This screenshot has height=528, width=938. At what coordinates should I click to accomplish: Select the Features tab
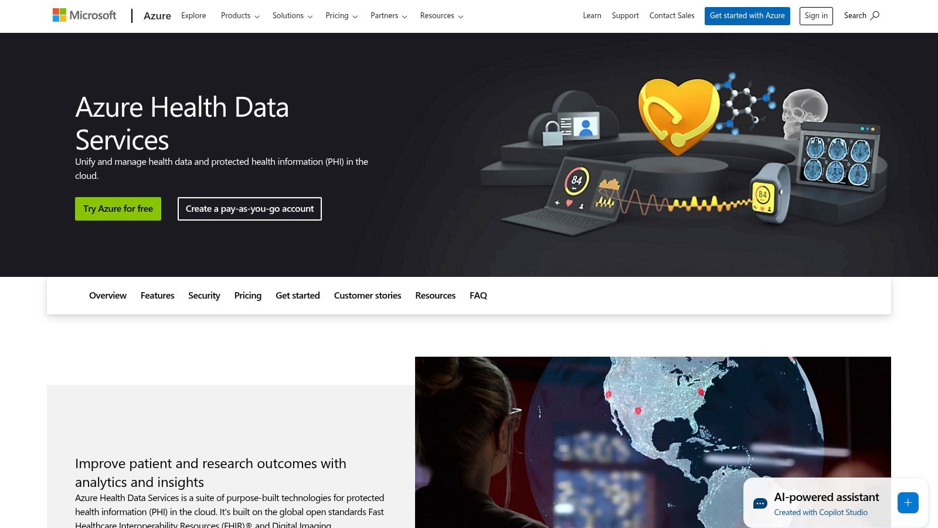point(157,296)
